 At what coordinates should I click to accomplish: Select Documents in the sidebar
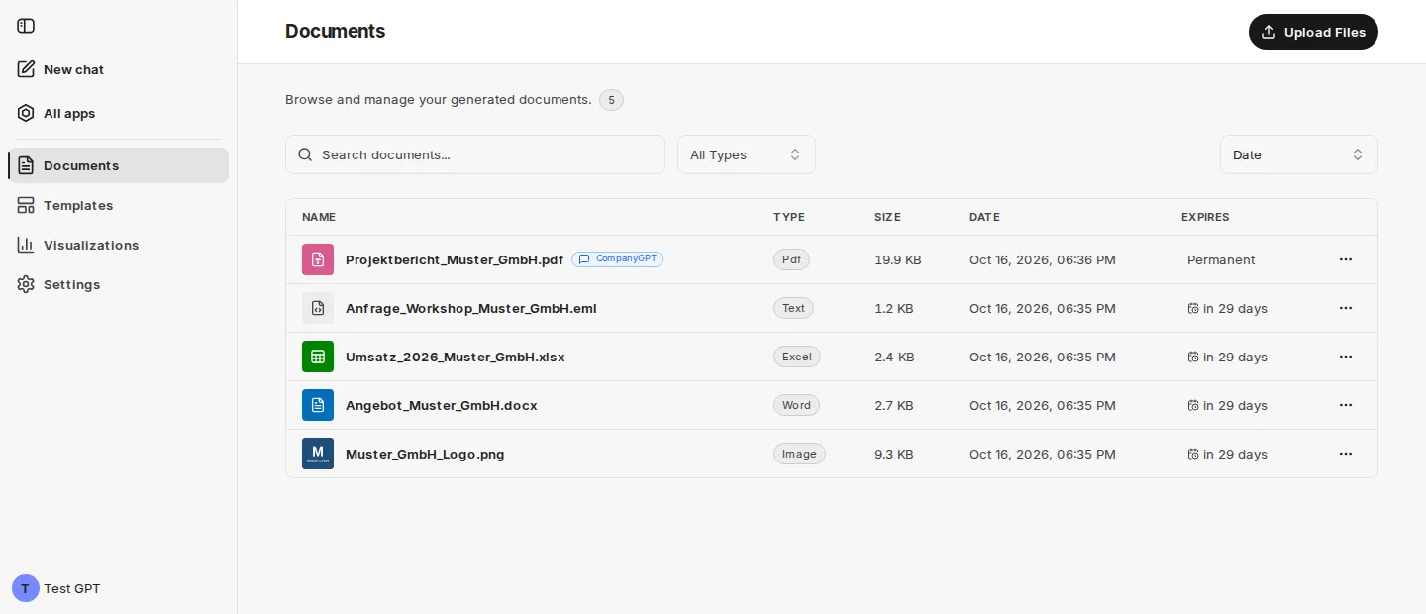pyautogui.click(x=118, y=165)
